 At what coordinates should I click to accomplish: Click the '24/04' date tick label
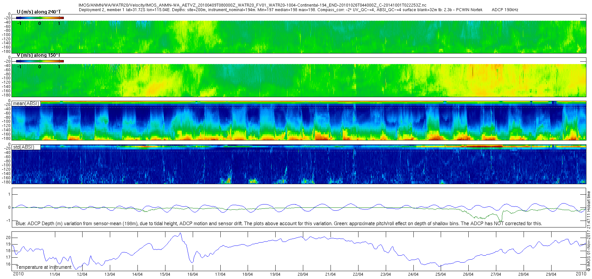coord(413,274)
